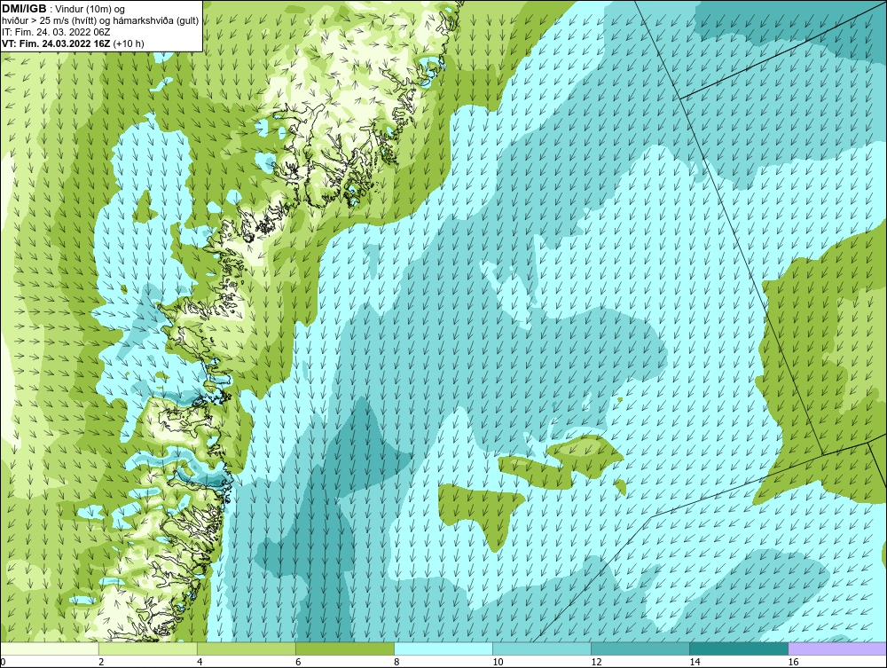Viewport: 887px width, 668px height.
Task: Click the 6–8 m/s olive green legend band
Action: tap(345, 648)
